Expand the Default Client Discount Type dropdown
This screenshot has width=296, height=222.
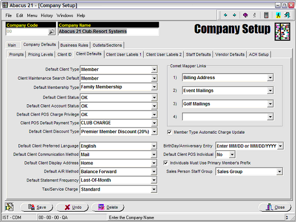click(x=154, y=132)
